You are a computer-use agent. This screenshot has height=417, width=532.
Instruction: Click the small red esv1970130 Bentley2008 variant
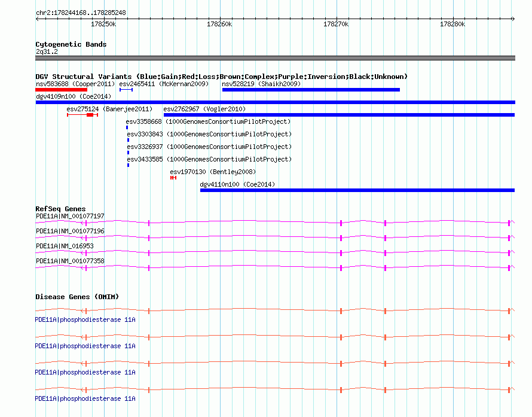point(173,178)
